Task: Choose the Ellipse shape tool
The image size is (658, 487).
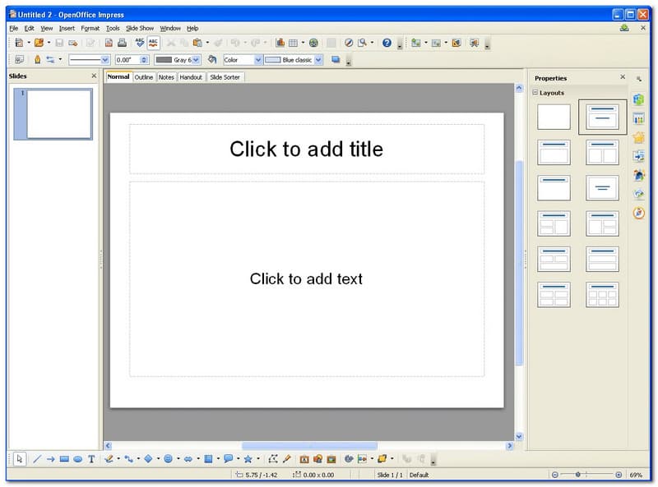Action: (x=77, y=459)
